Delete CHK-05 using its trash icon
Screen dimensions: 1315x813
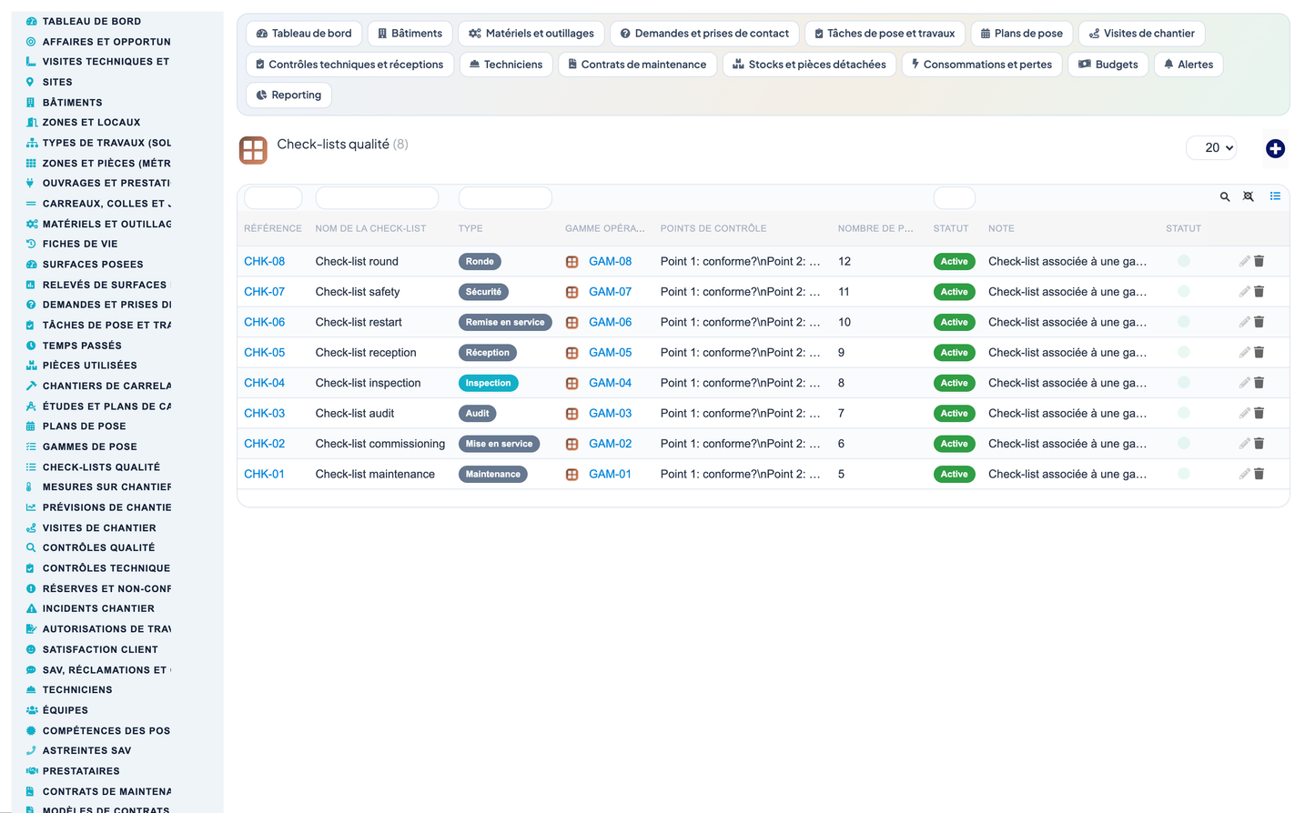coord(1259,352)
